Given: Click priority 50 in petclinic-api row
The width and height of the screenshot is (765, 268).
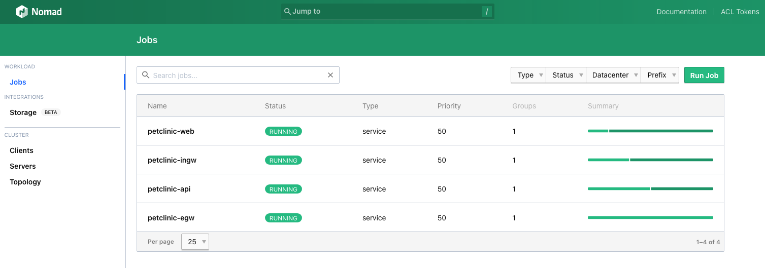Looking at the screenshot, I should tap(442, 189).
